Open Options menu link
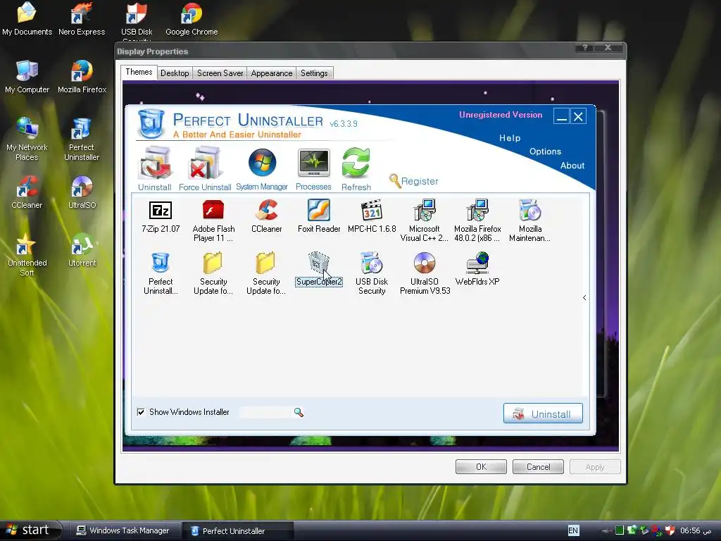The width and height of the screenshot is (721, 541). coord(546,152)
